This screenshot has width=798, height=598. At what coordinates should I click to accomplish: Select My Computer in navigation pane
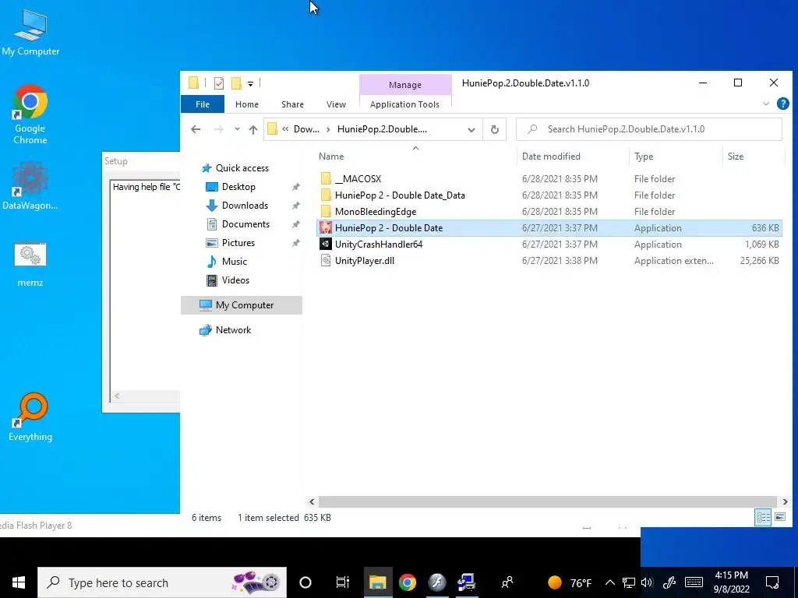point(242,305)
